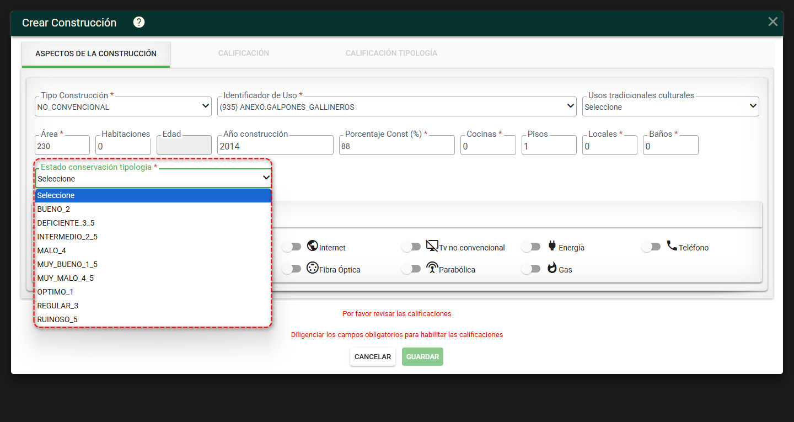Choose DEFICIENTE_3_5 from the list
794x422 pixels.
click(153, 223)
